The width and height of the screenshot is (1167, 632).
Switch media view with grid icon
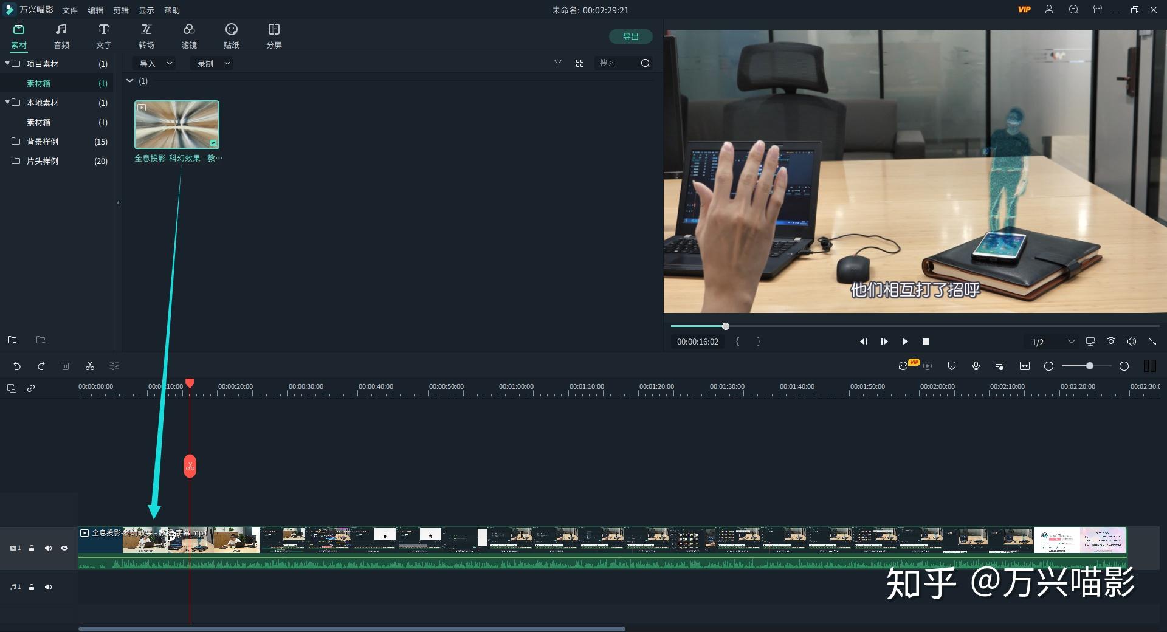580,63
